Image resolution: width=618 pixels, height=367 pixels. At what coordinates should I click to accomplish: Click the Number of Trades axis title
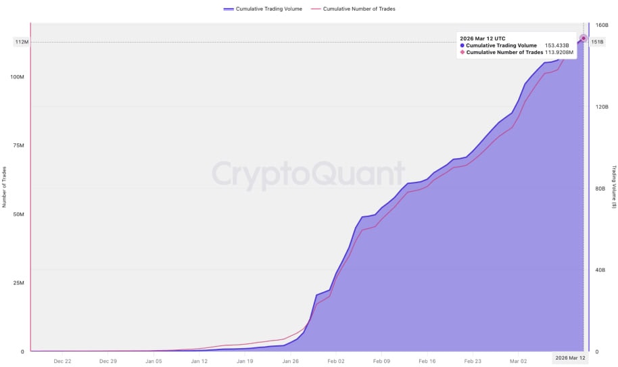(4, 187)
